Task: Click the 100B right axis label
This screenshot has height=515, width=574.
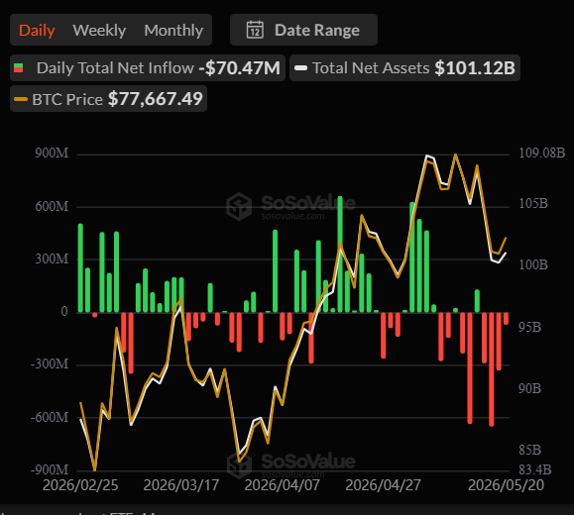Action: 533,264
